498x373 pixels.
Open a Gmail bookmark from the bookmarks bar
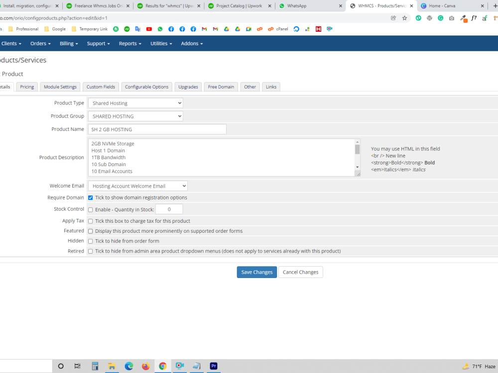(x=204, y=29)
